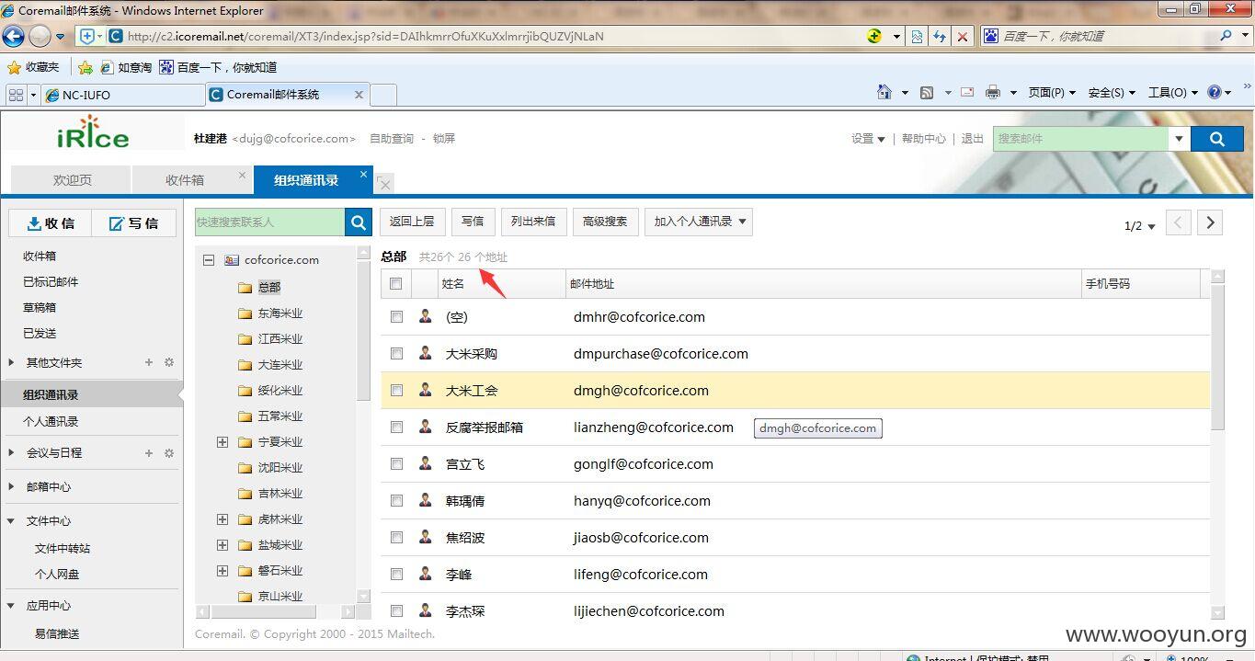Image resolution: width=1255 pixels, height=661 pixels.
Task: Switch to the 收件箱 tab
Action: (185, 180)
